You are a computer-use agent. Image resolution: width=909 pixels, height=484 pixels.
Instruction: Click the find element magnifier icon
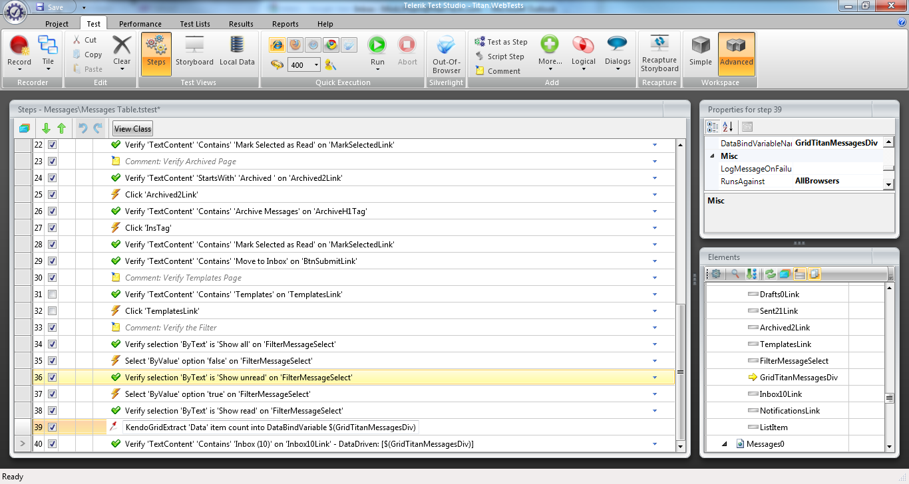pyautogui.click(x=735, y=274)
